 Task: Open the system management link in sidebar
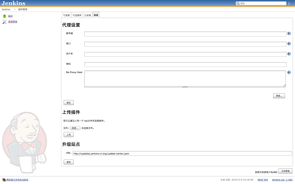pos(13,22)
